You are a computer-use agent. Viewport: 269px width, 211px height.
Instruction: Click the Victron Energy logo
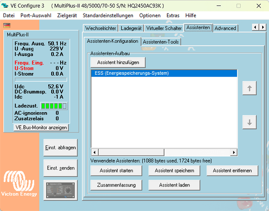point(19,184)
